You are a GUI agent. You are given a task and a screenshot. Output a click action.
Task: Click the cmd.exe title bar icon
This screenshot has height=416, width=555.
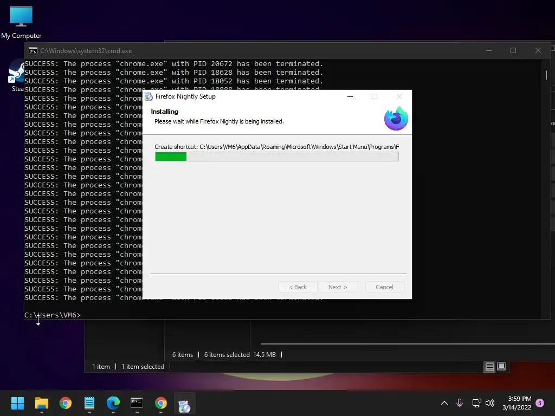pos(33,51)
